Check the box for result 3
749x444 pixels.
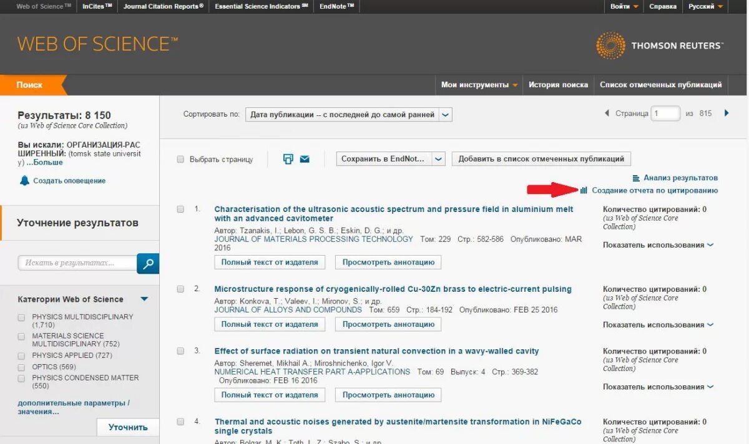(x=180, y=351)
